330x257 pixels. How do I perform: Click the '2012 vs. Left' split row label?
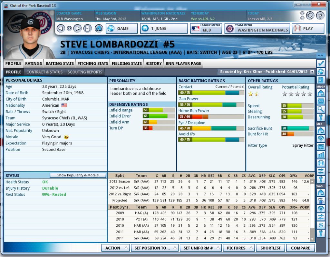tap(120, 188)
